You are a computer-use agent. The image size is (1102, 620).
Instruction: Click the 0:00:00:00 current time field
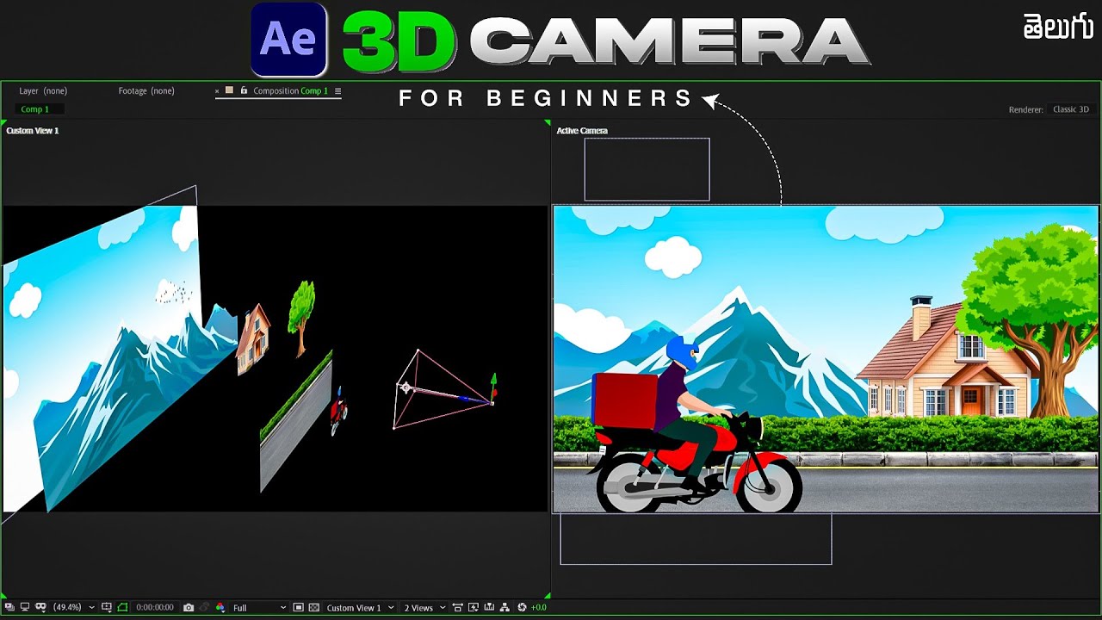point(155,607)
